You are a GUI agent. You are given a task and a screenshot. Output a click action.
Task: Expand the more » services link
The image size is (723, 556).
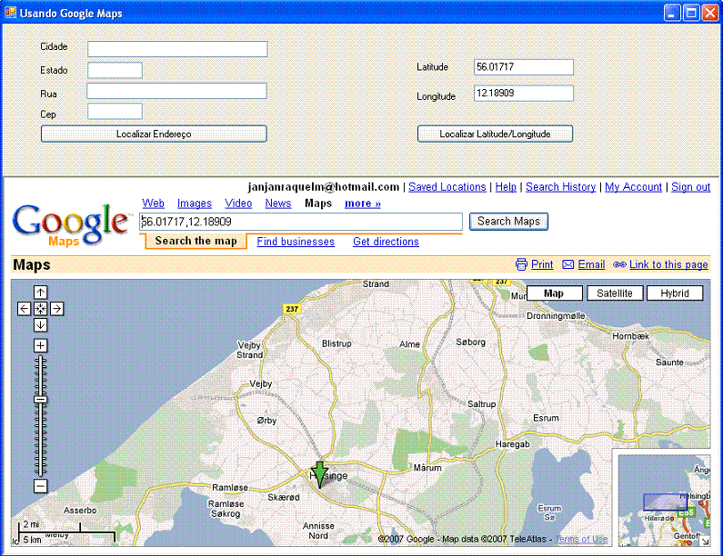click(363, 204)
